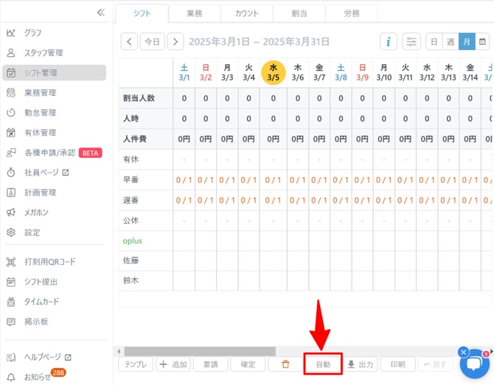Viewport: 494px width, 385px height.
Task: Open the info icon button
Action: tap(389, 41)
